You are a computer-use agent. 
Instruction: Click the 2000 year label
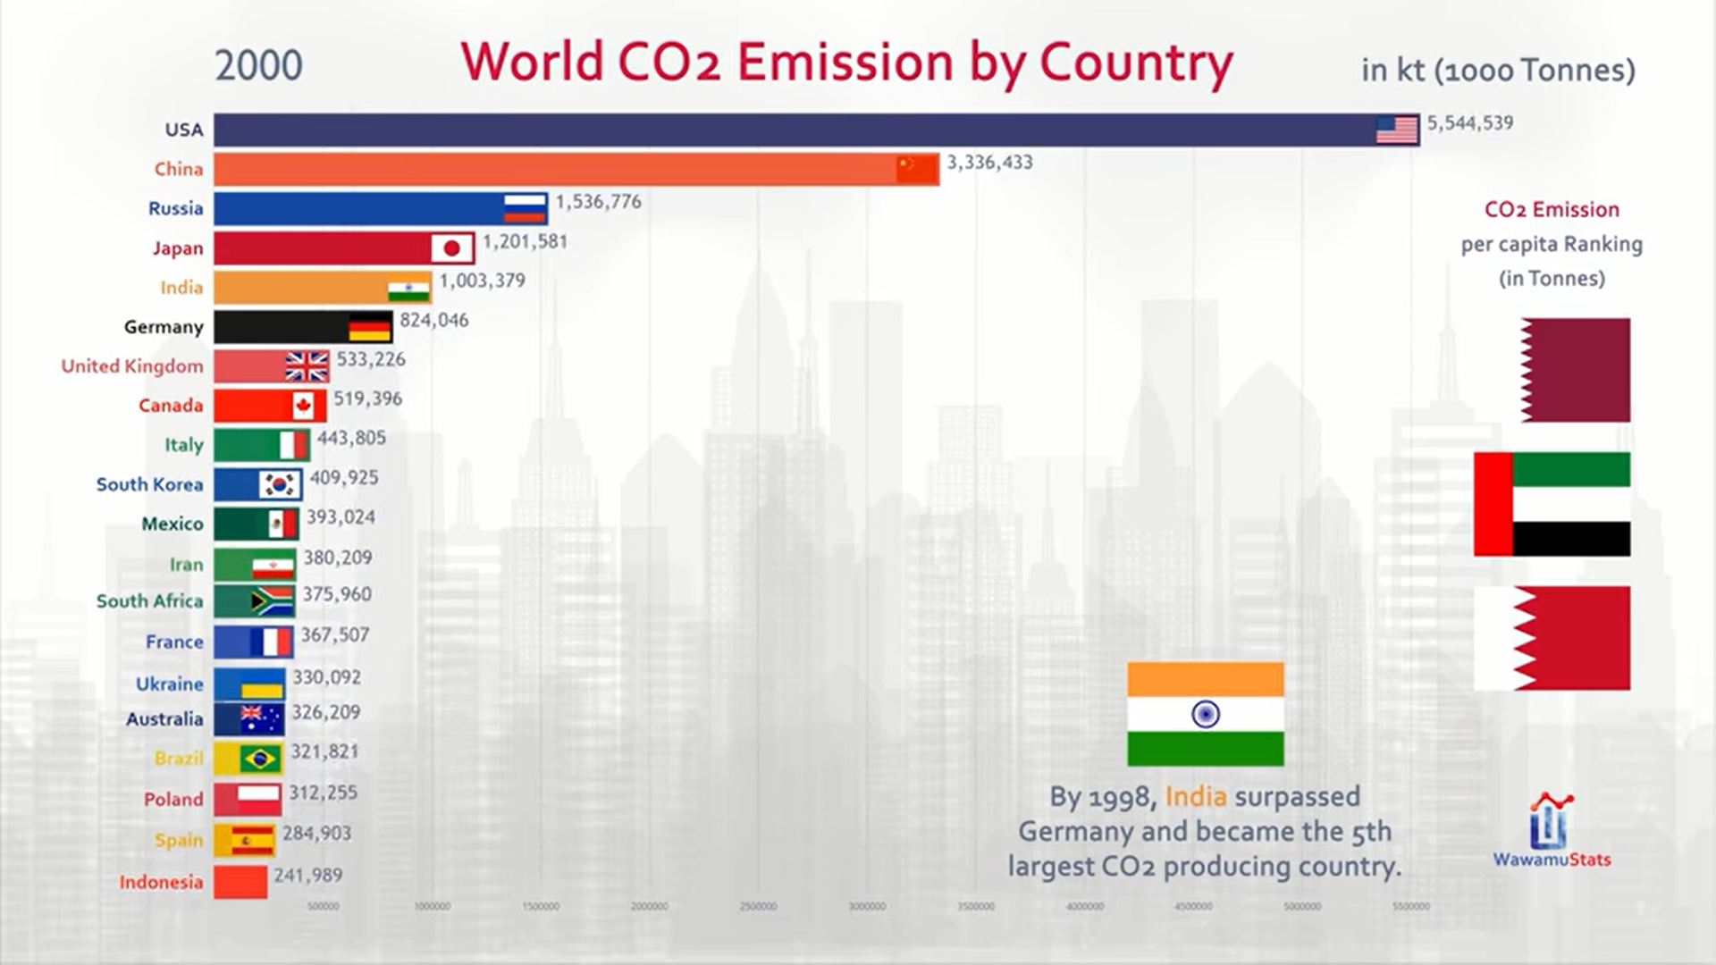[259, 65]
